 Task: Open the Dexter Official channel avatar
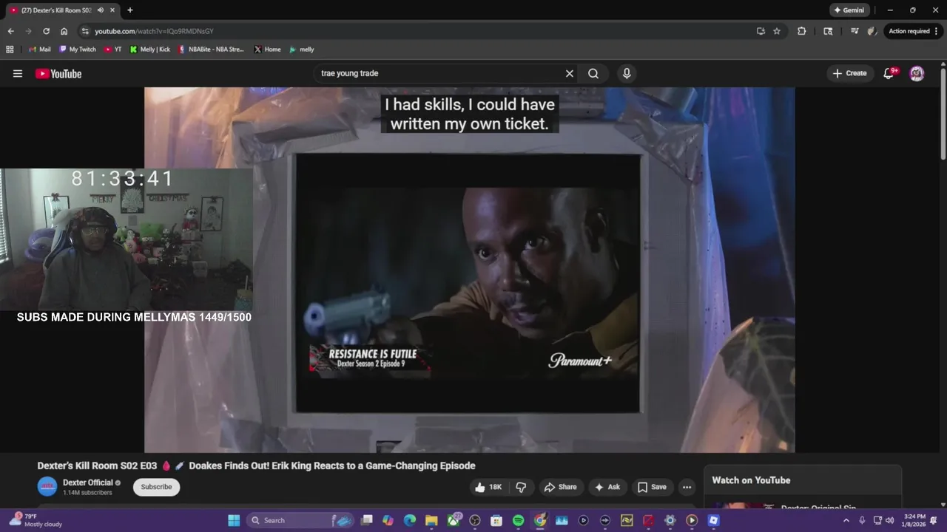click(x=47, y=486)
